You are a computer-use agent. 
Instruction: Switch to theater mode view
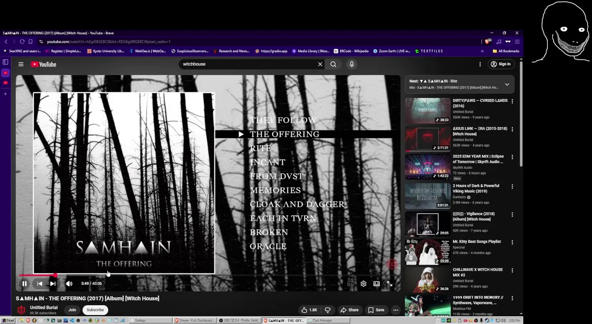pos(377,283)
